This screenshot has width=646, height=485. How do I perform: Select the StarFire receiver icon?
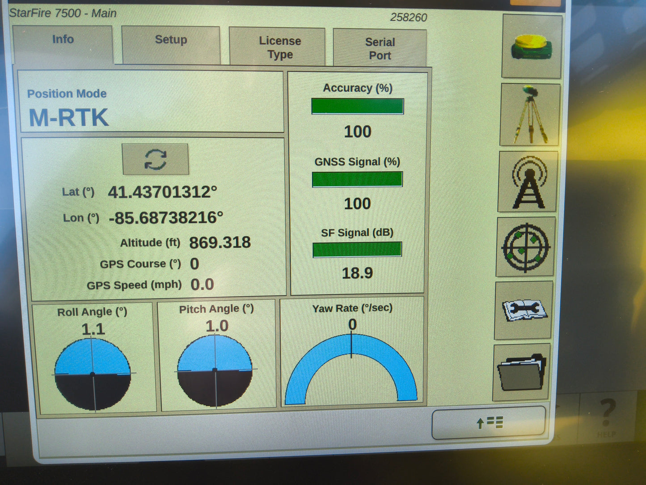[532, 46]
